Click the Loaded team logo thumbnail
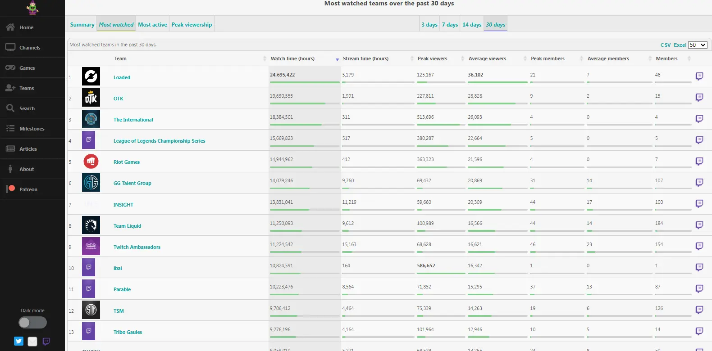This screenshot has width=712, height=351. (x=91, y=76)
